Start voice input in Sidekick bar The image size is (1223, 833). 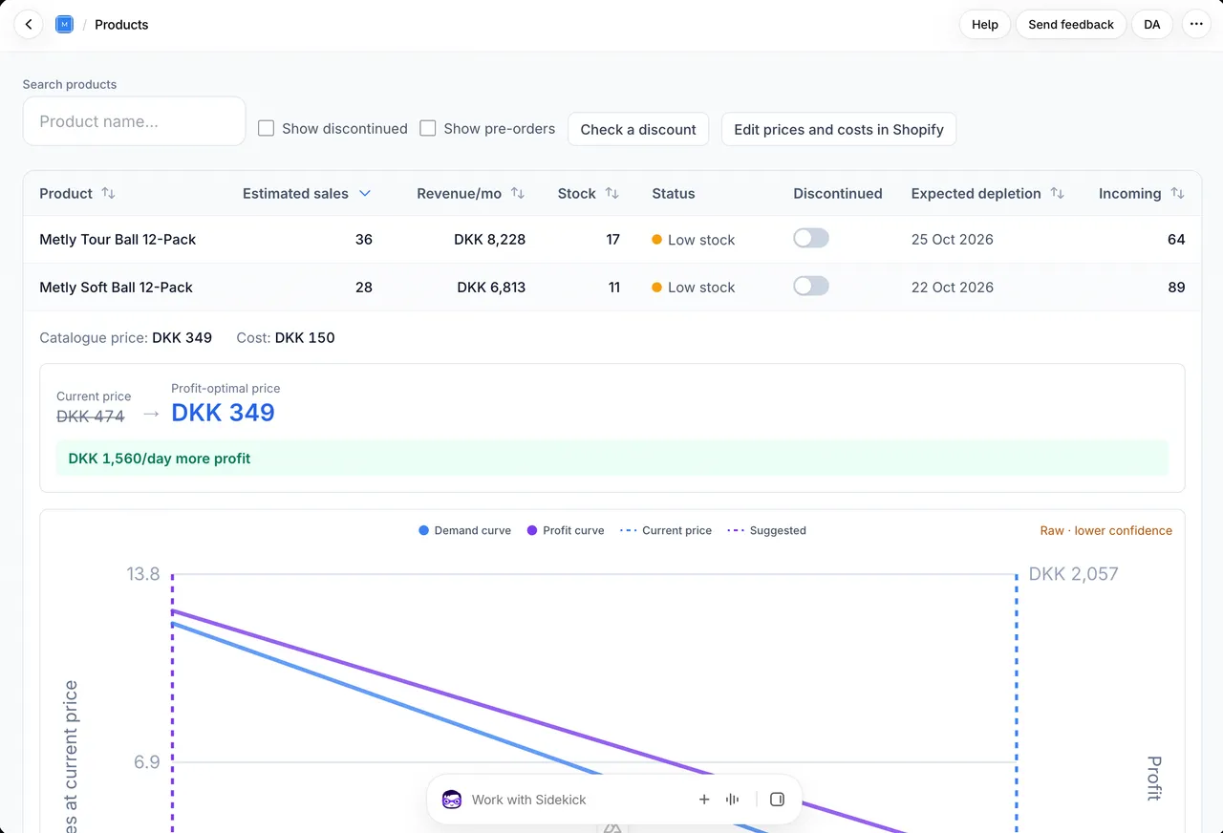click(733, 800)
